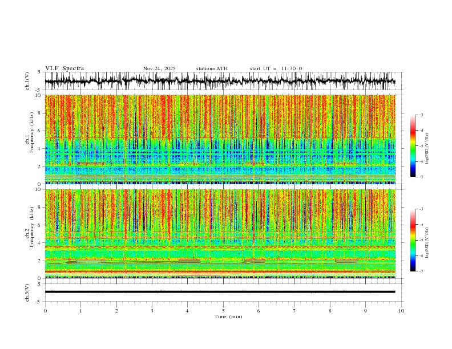This screenshot has height=349, width=452.
Task: Click time axis tick label "0"
Action: click(45, 311)
